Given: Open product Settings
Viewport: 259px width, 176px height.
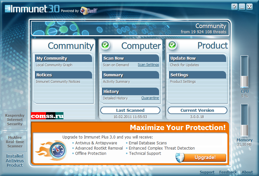Looking at the screenshot, I should click(x=198, y=75).
